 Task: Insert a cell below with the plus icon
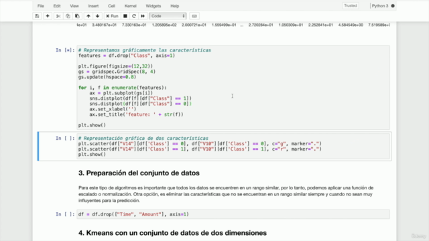48,16
